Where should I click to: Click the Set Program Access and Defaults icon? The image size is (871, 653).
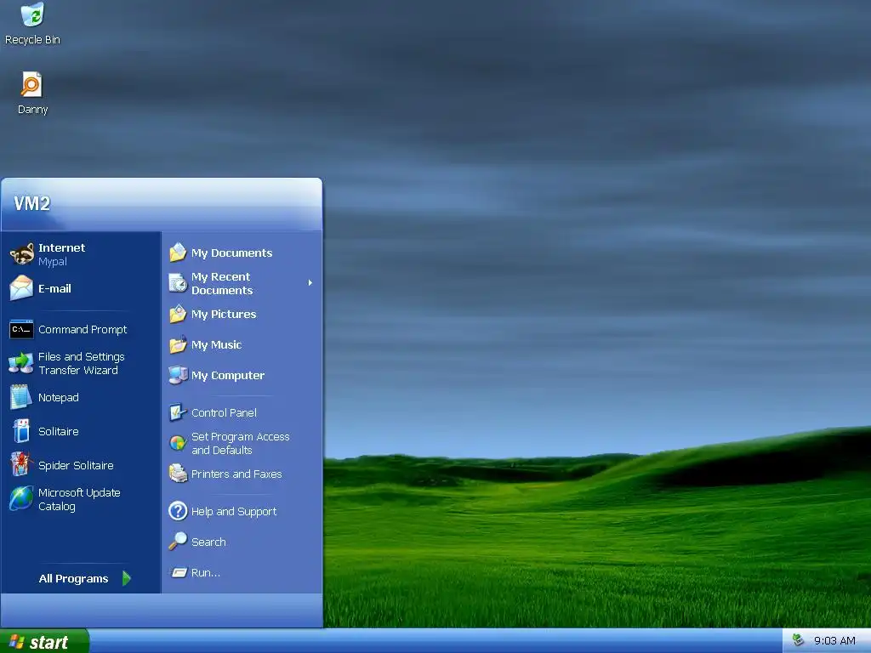(178, 443)
